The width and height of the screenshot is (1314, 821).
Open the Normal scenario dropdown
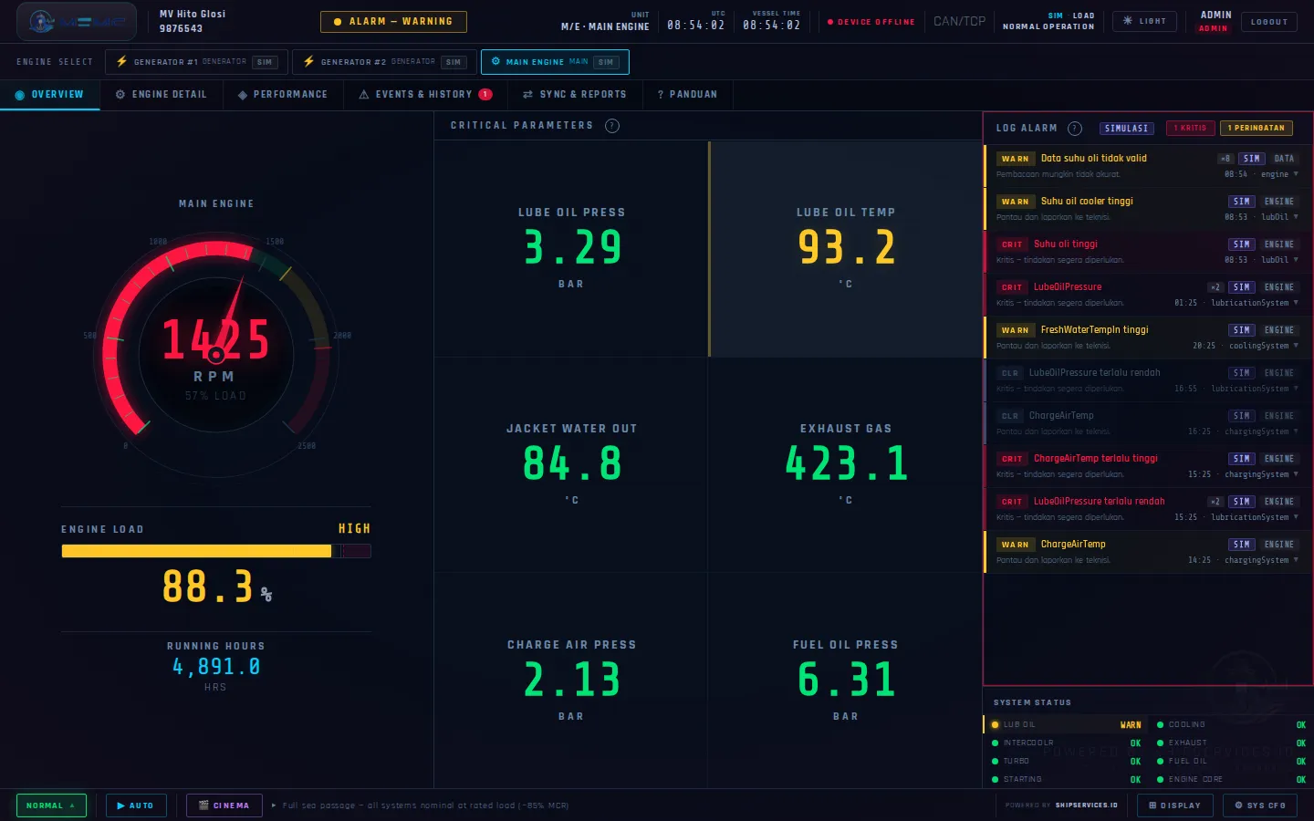click(51, 805)
